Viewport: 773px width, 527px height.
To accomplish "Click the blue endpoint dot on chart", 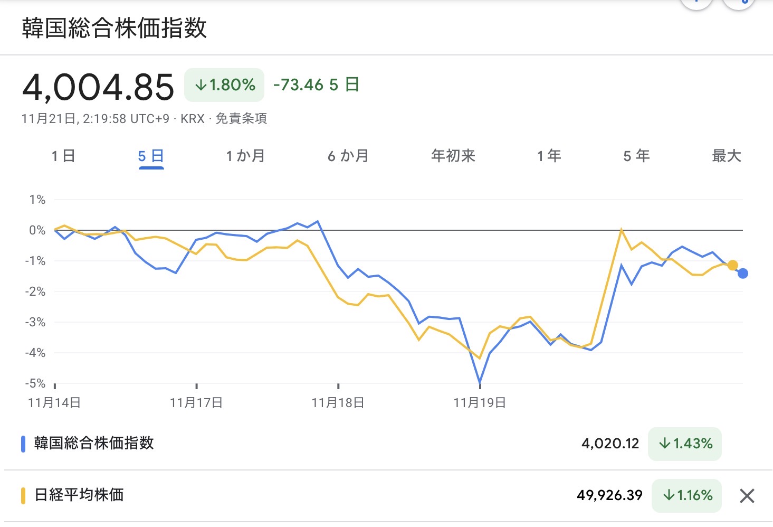I will (x=743, y=273).
